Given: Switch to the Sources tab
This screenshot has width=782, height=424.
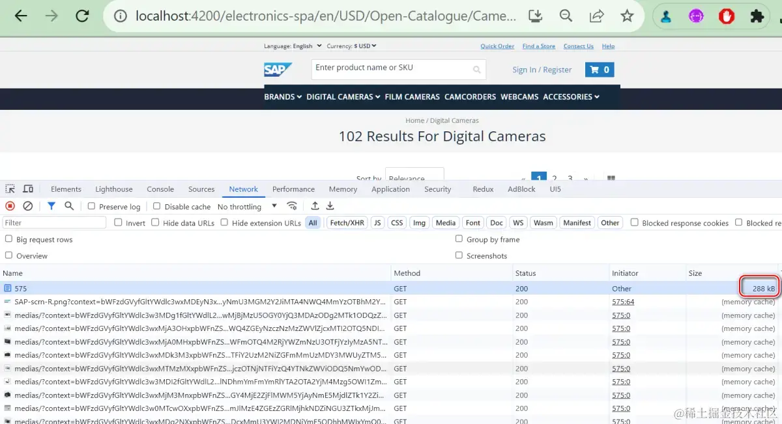Looking at the screenshot, I should 201,189.
